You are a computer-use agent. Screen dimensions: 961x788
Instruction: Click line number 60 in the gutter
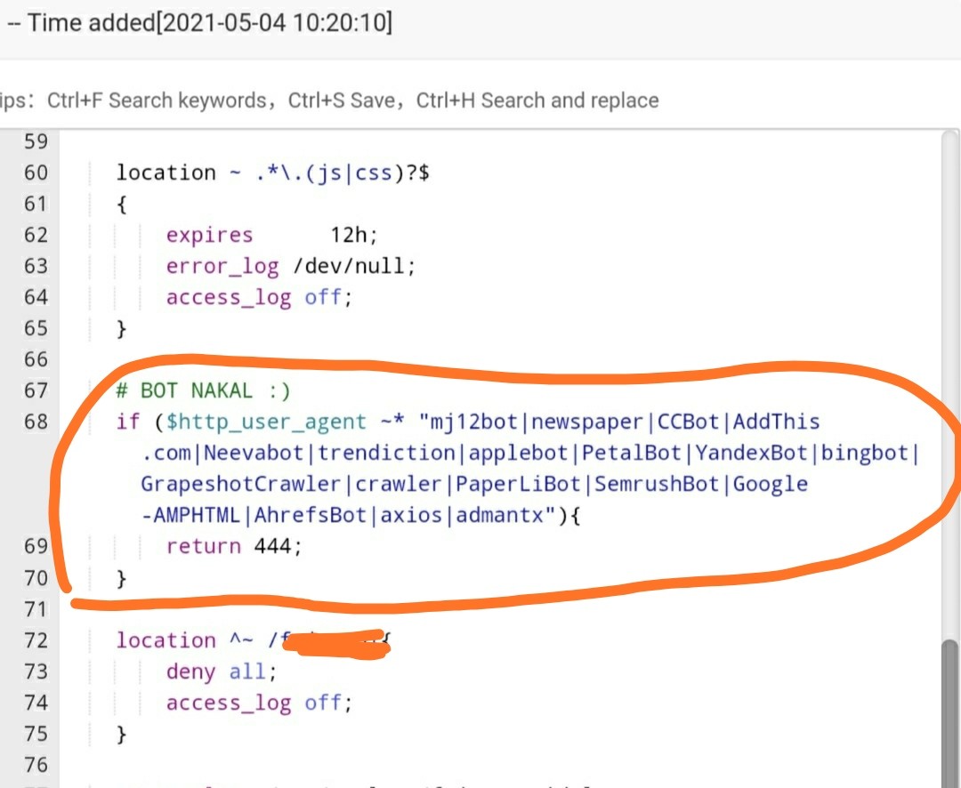pyautogui.click(x=36, y=173)
